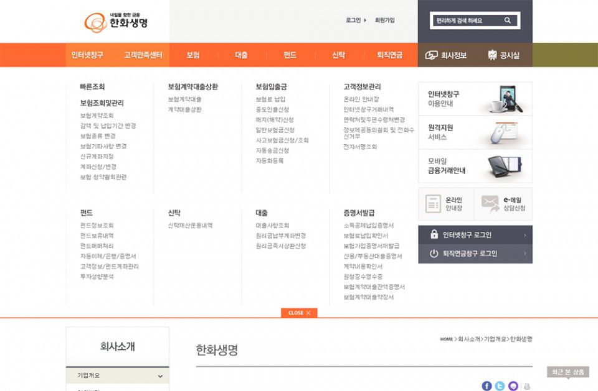
Task: Click the lock icon for 인터넷창구 로그인
Action: (434, 235)
